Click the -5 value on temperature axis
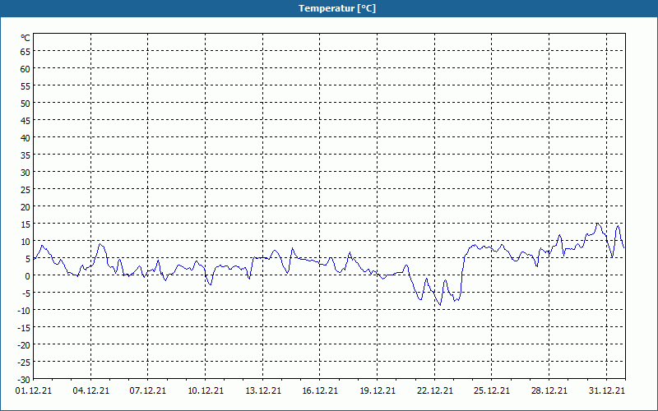 tap(26, 293)
